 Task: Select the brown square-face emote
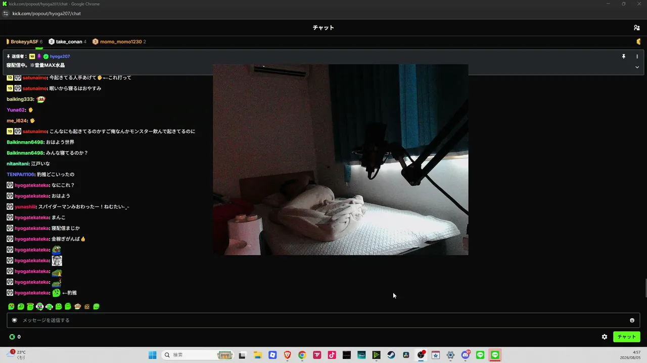[87, 307]
